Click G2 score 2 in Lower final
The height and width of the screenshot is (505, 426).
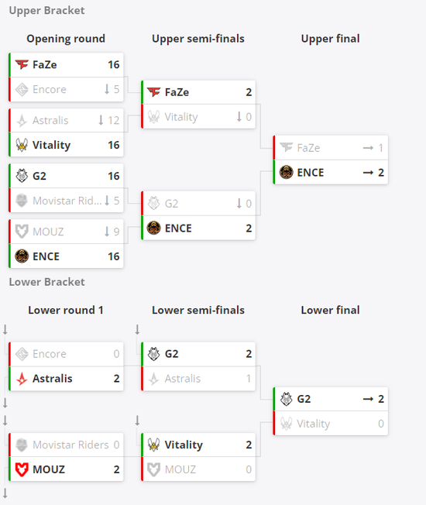[x=381, y=399]
